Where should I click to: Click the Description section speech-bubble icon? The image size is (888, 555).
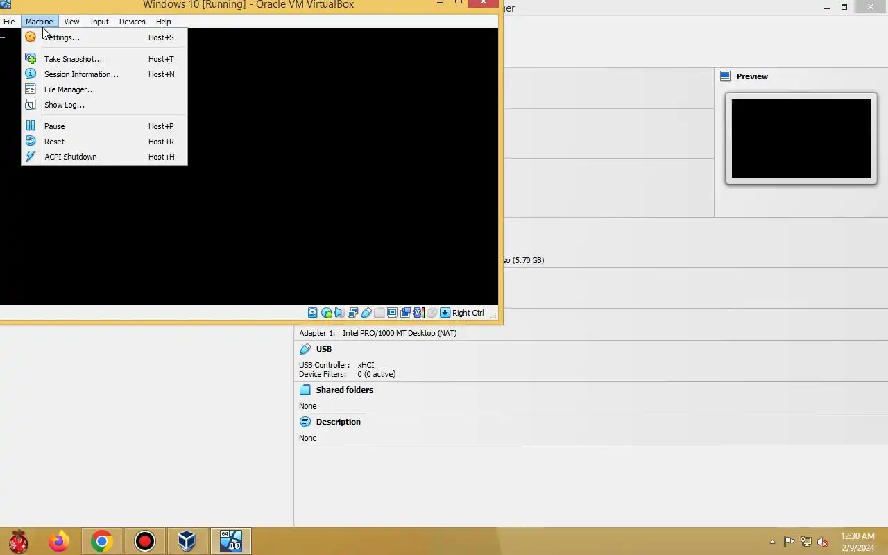coord(305,422)
